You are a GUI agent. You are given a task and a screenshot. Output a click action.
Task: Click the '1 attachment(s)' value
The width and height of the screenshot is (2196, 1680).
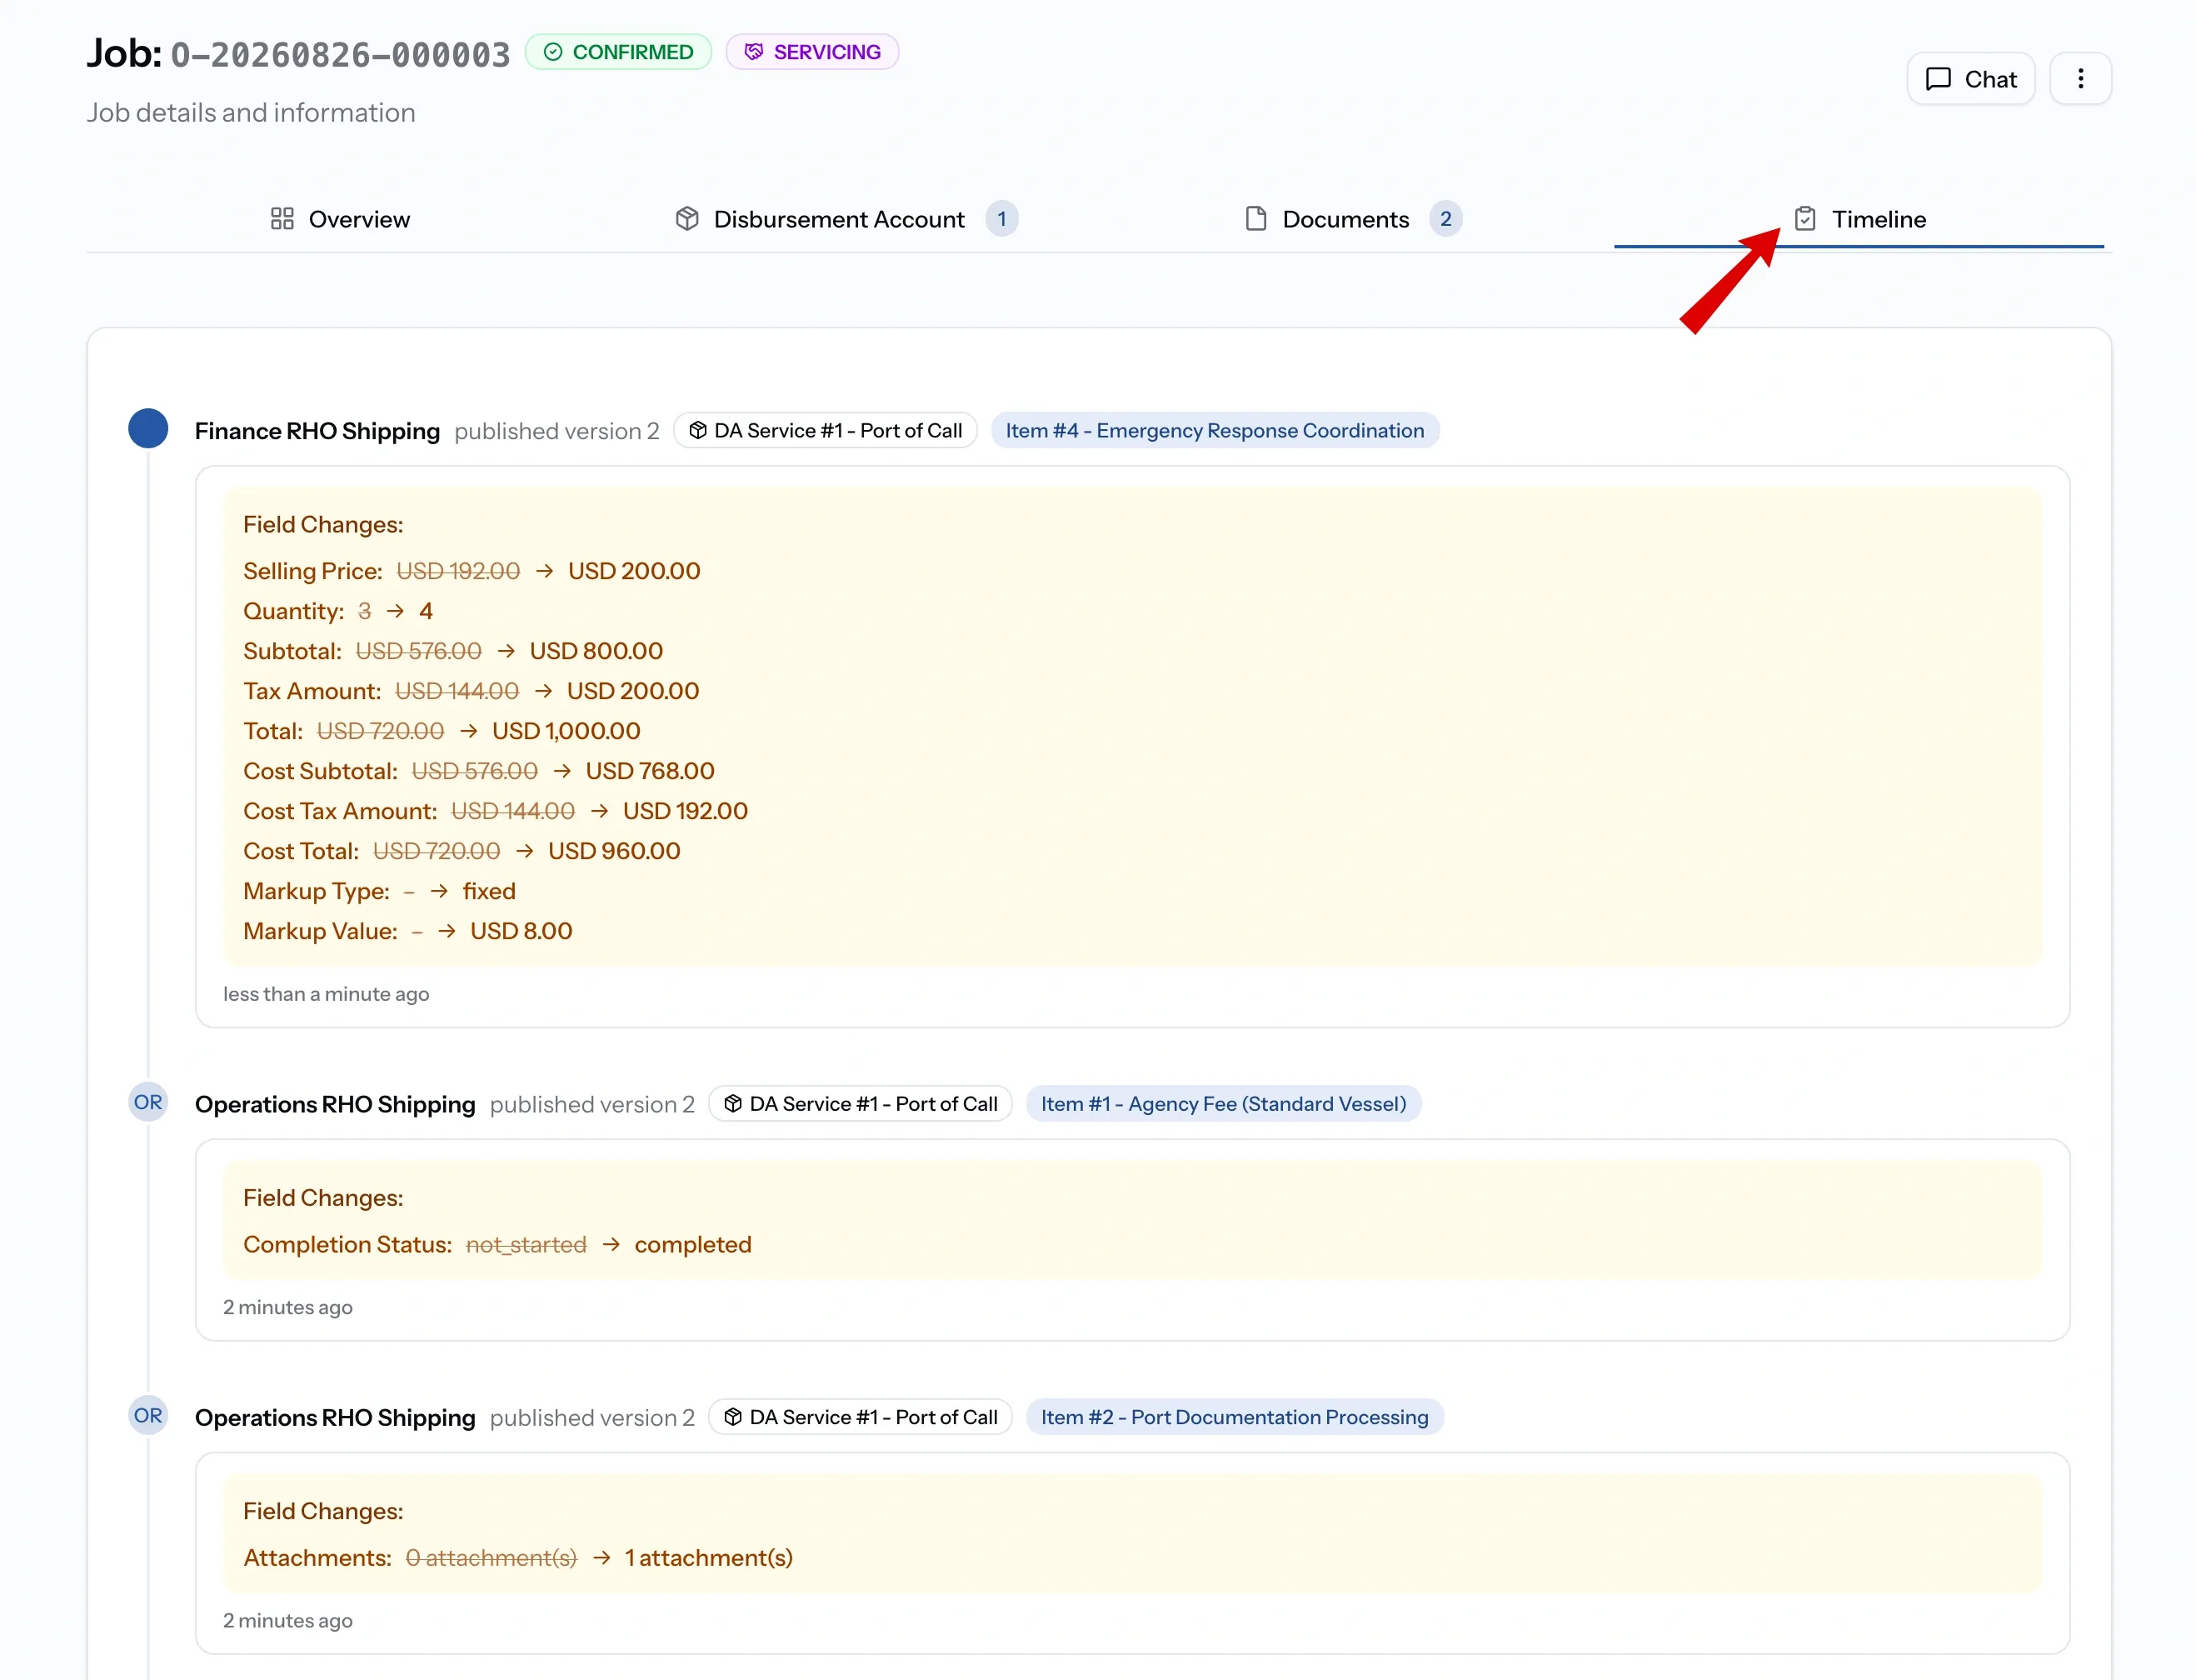(709, 1557)
